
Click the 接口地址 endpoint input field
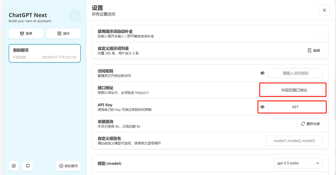(x=294, y=90)
